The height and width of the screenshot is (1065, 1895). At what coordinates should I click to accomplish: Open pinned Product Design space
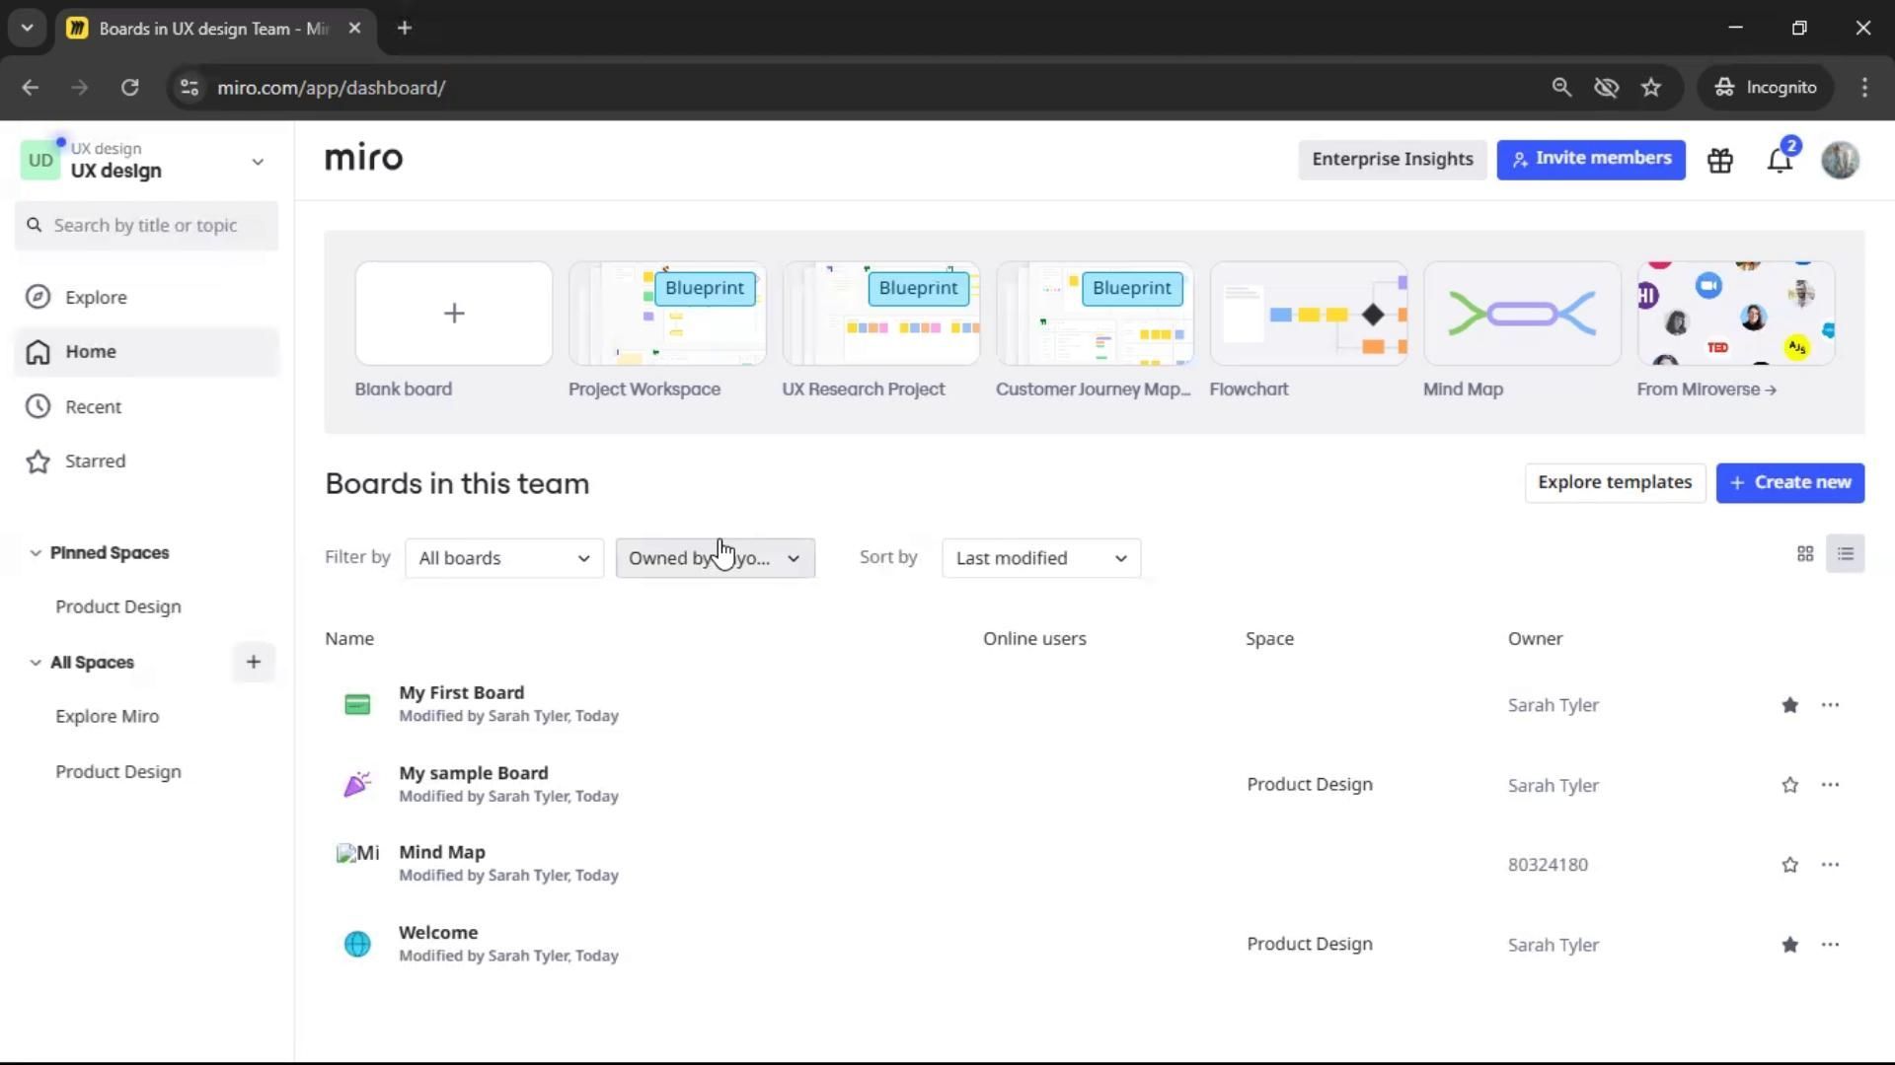coord(118,607)
